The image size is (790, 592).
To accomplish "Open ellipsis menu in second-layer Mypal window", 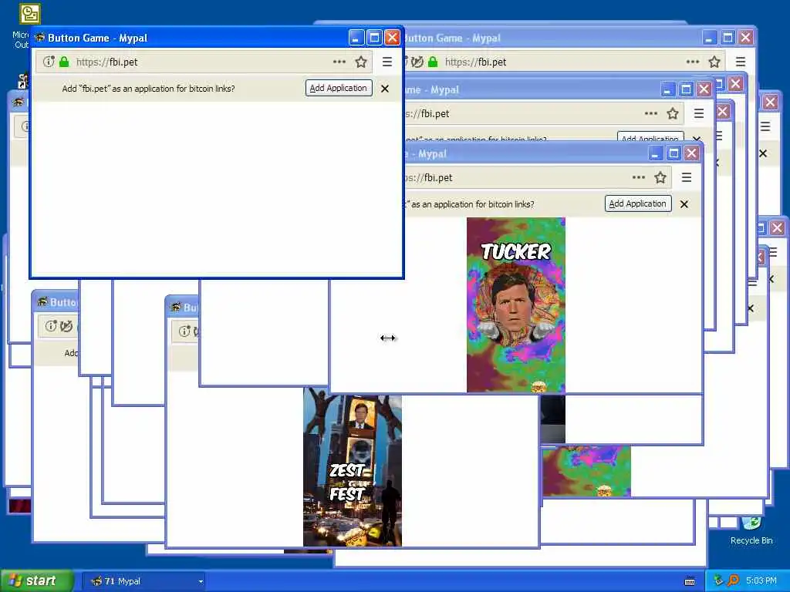I will click(x=651, y=113).
